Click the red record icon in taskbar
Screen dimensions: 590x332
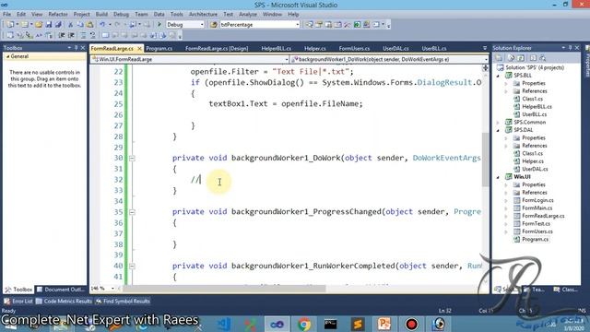pos(411,324)
